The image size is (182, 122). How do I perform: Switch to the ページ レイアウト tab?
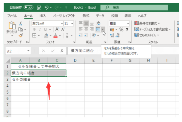click(64, 16)
